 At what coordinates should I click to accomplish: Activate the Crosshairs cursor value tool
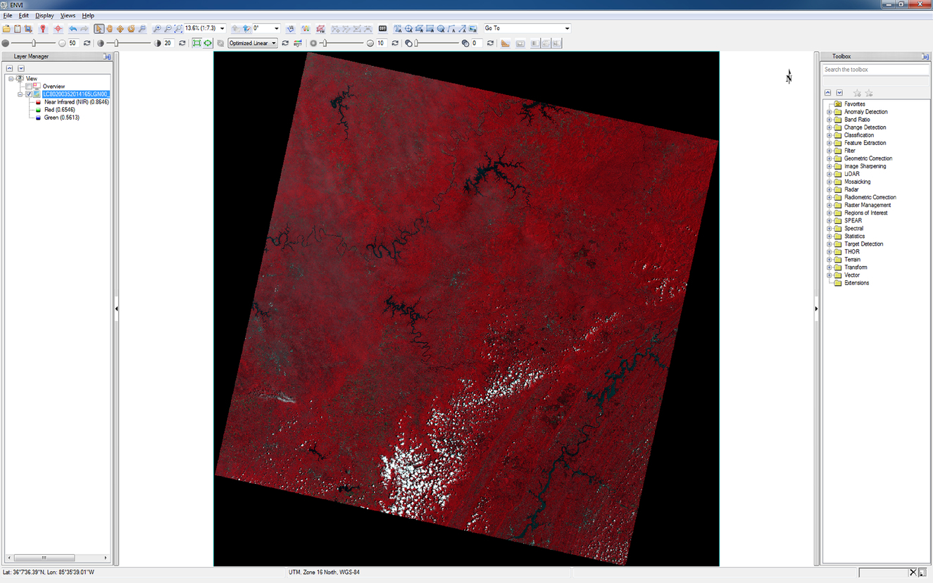click(58, 28)
